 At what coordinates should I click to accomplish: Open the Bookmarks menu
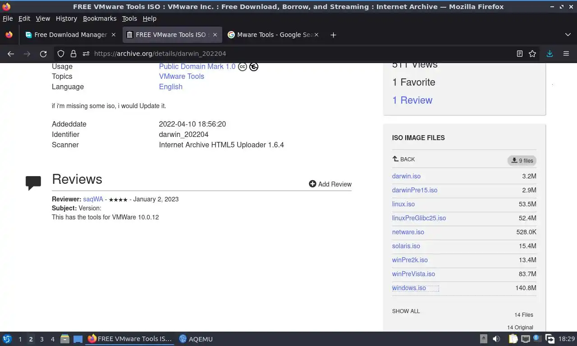[100, 18]
